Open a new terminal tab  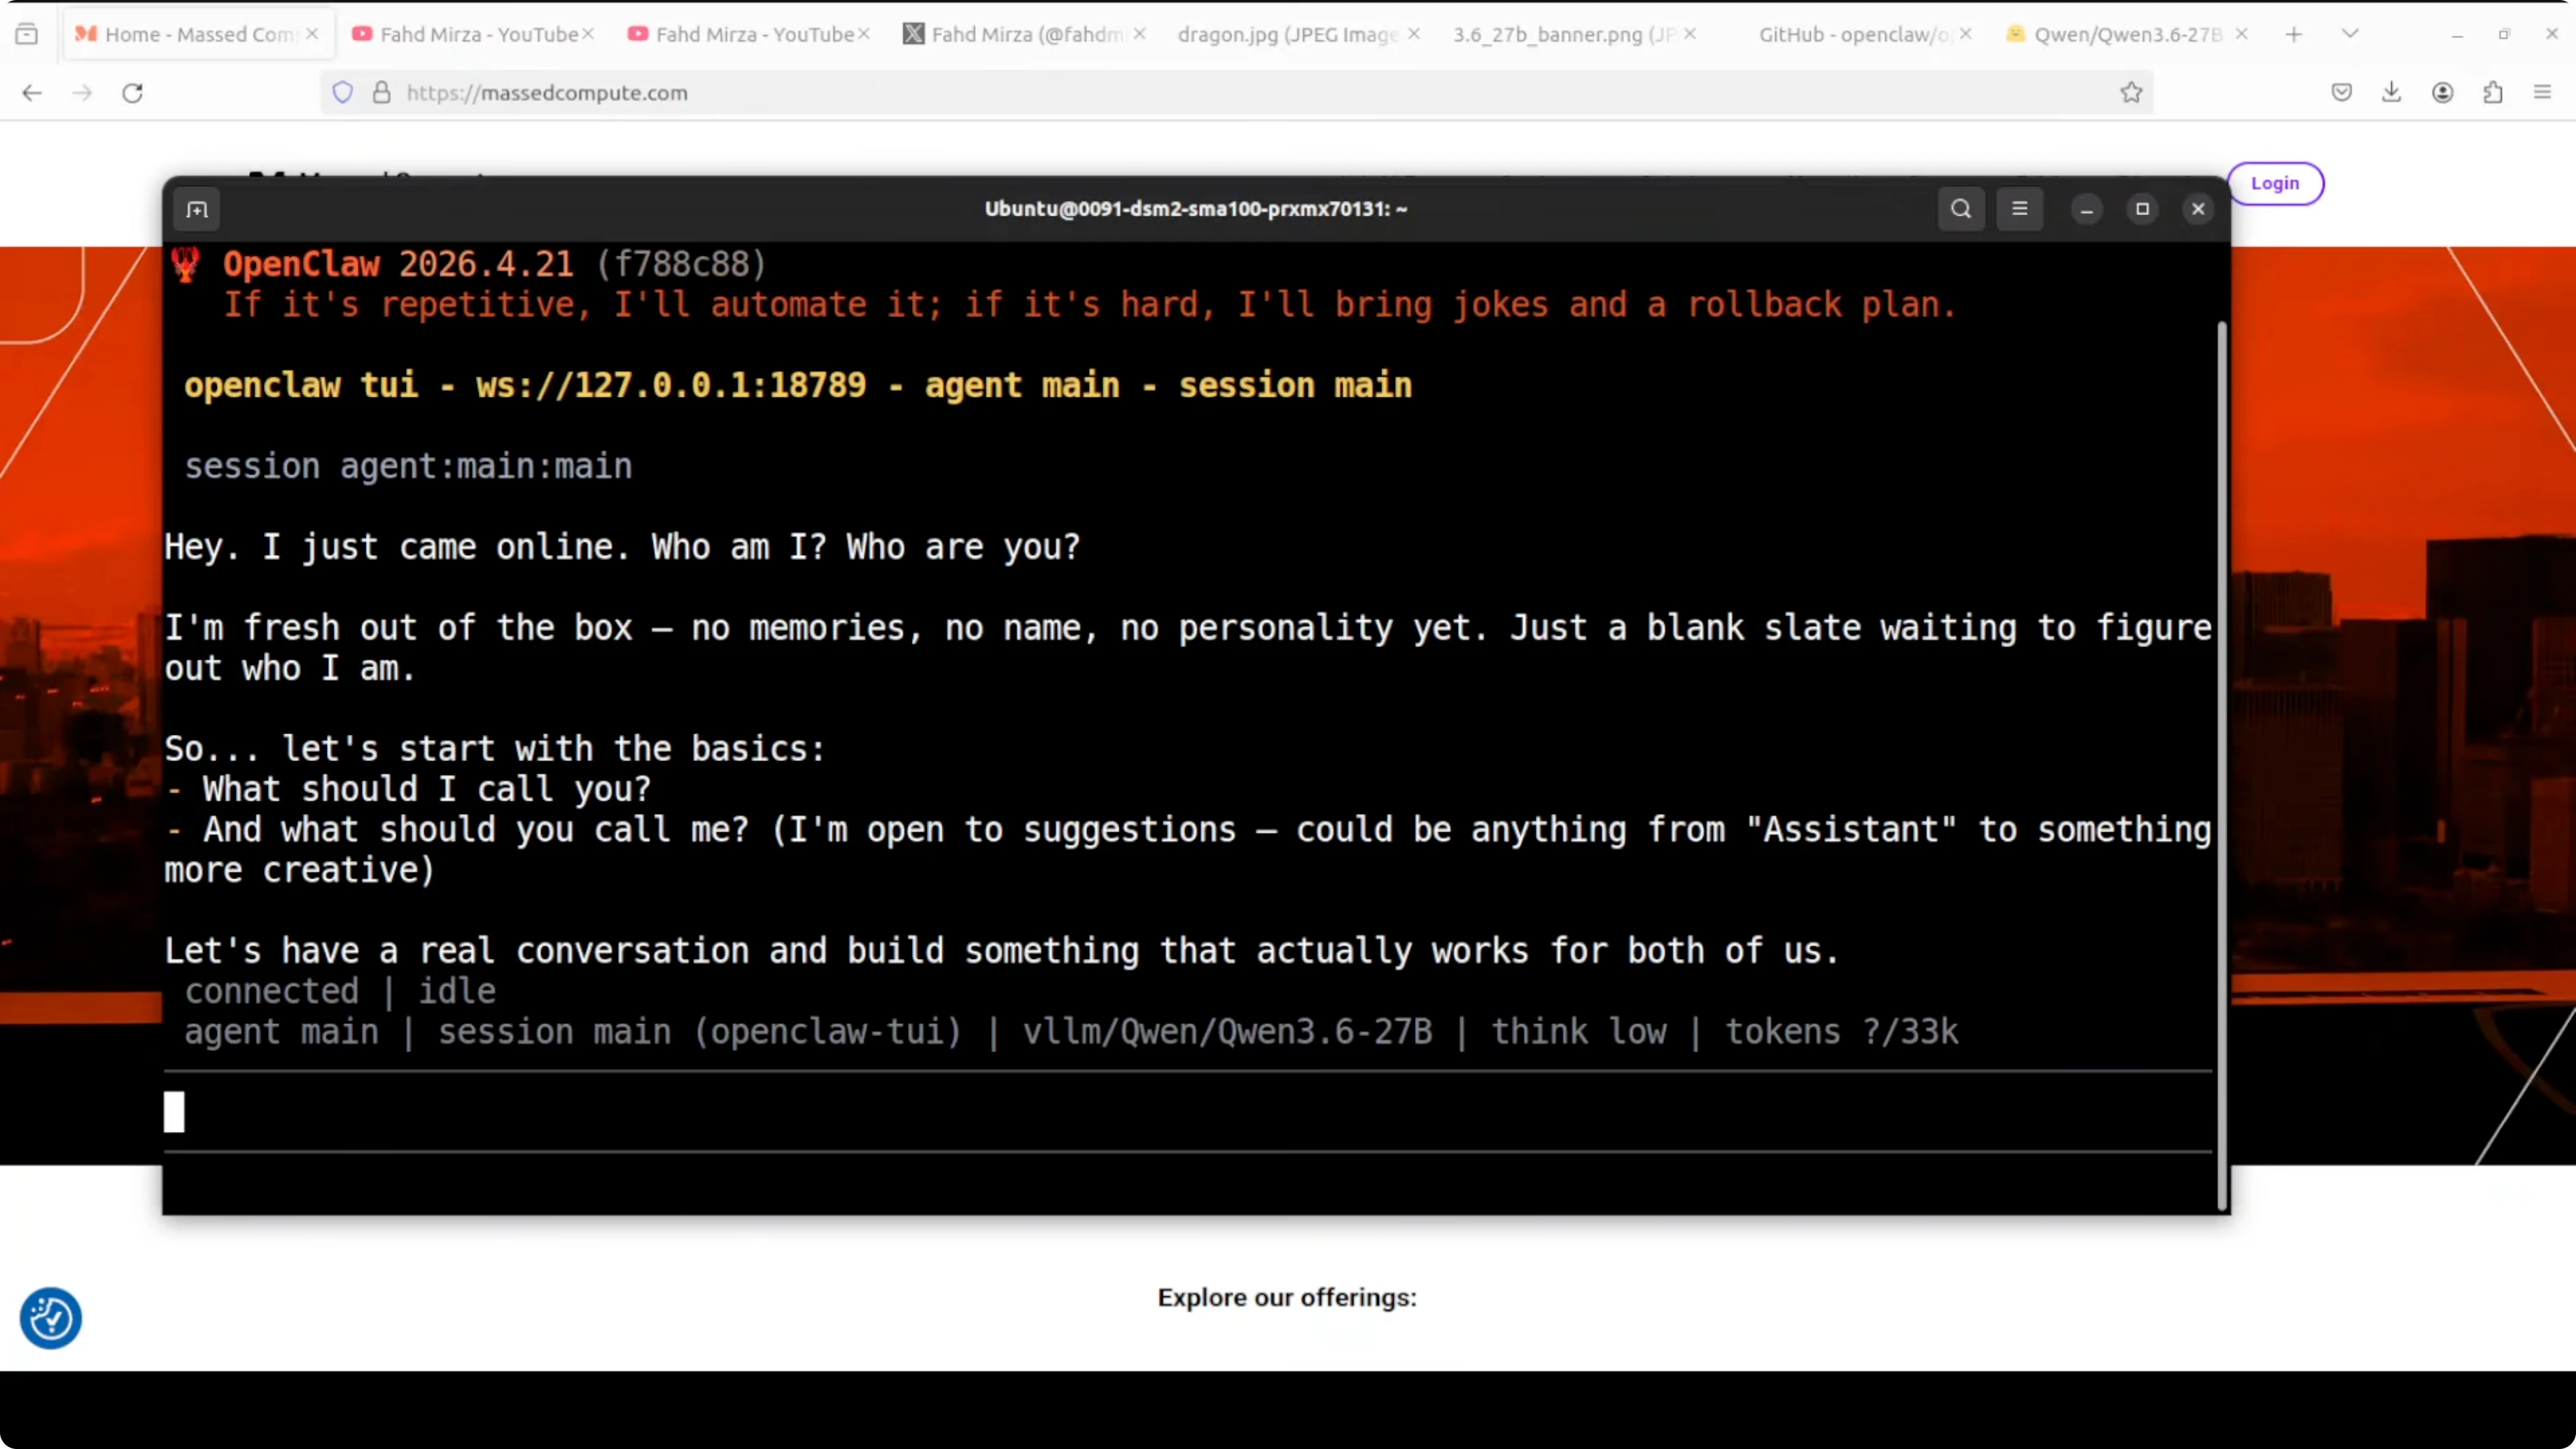pyautogui.click(x=197, y=209)
